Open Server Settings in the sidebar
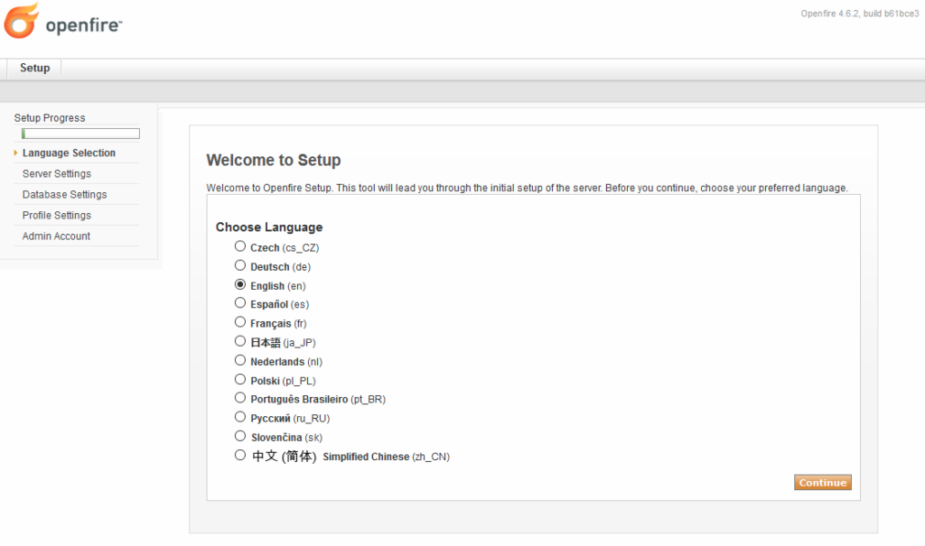Image resolution: width=925 pixels, height=546 pixels. [57, 173]
